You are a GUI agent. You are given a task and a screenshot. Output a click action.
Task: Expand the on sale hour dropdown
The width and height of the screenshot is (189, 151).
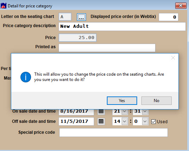124,112
